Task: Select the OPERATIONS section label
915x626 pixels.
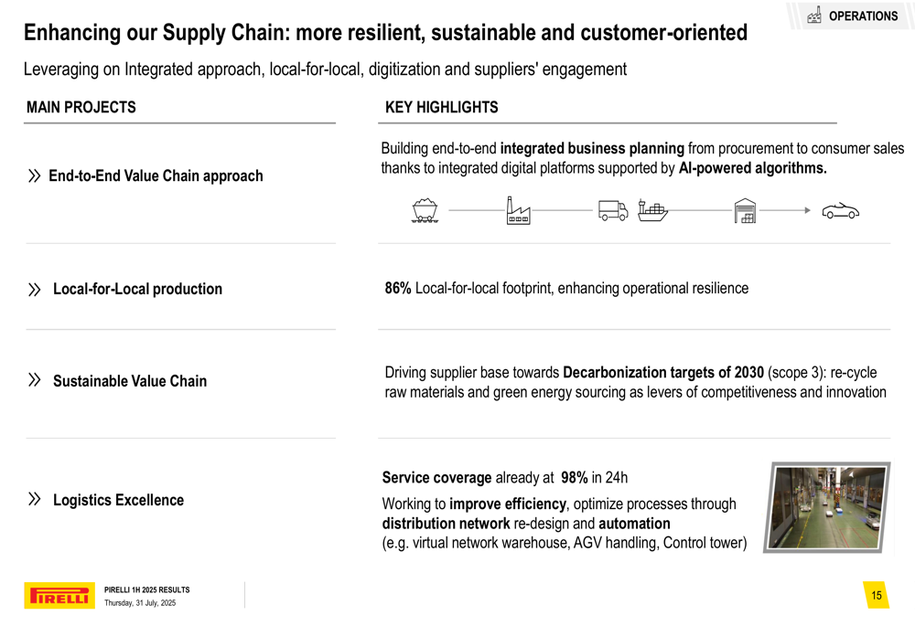Action: tap(863, 16)
